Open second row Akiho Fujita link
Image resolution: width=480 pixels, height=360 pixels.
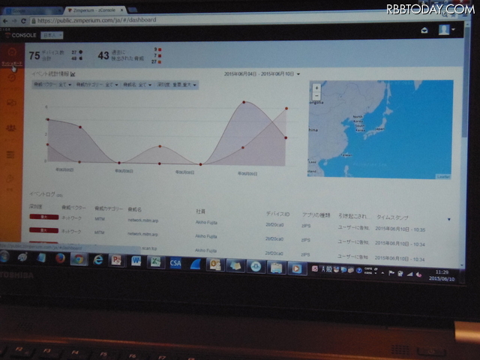pos(206,236)
